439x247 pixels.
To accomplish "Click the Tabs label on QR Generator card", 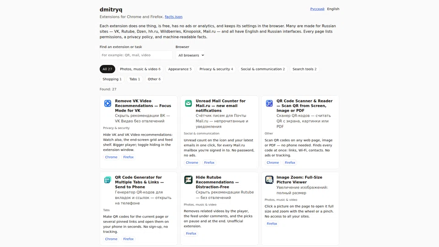I will 107,210.
